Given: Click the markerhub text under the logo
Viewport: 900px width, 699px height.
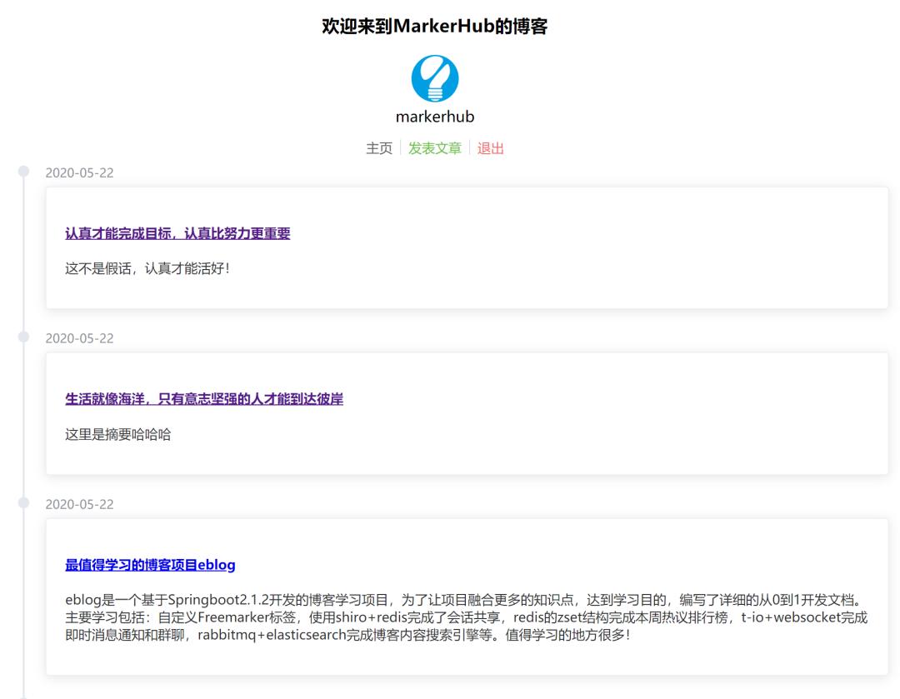Looking at the screenshot, I should [435, 117].
